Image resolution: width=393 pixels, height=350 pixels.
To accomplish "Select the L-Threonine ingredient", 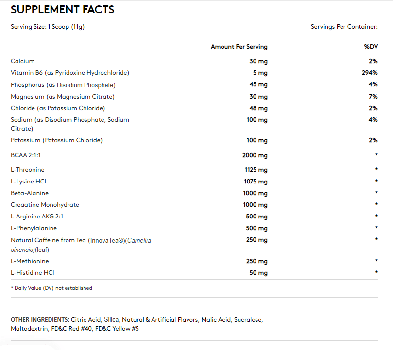I will coord(27,170).
